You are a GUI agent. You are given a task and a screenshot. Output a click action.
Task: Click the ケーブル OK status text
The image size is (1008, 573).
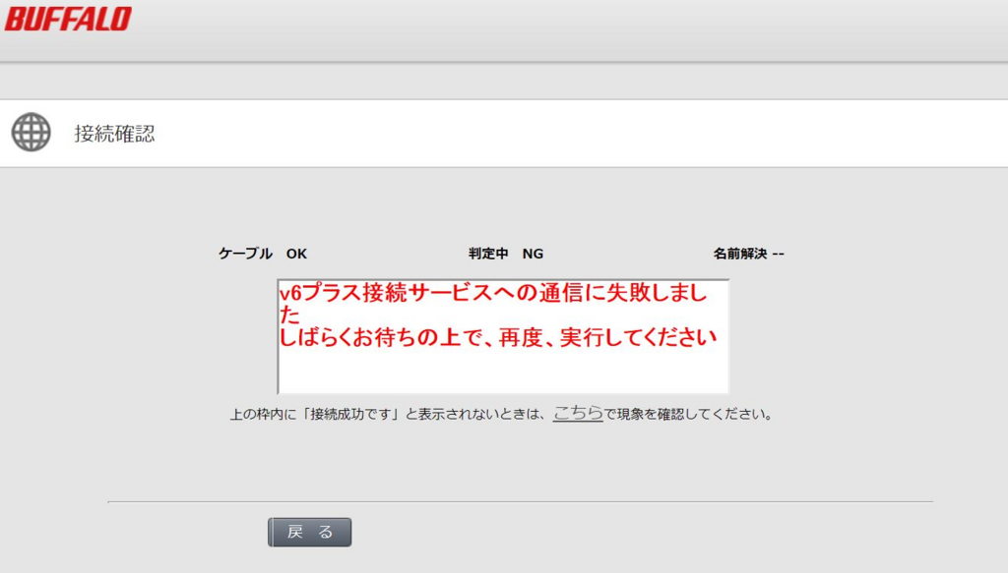[x=262, y=254]
